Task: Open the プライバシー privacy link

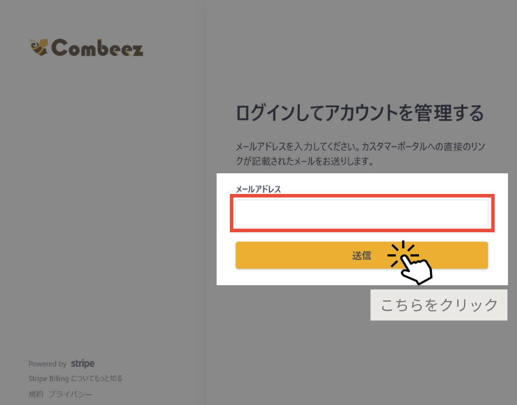Action: [x=70, y=394]
